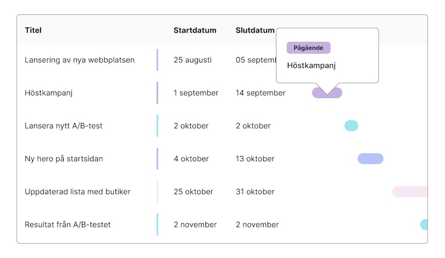Select the pink Uppdaterad lista timeline bar
445x258 pixels.
(410, 192)
